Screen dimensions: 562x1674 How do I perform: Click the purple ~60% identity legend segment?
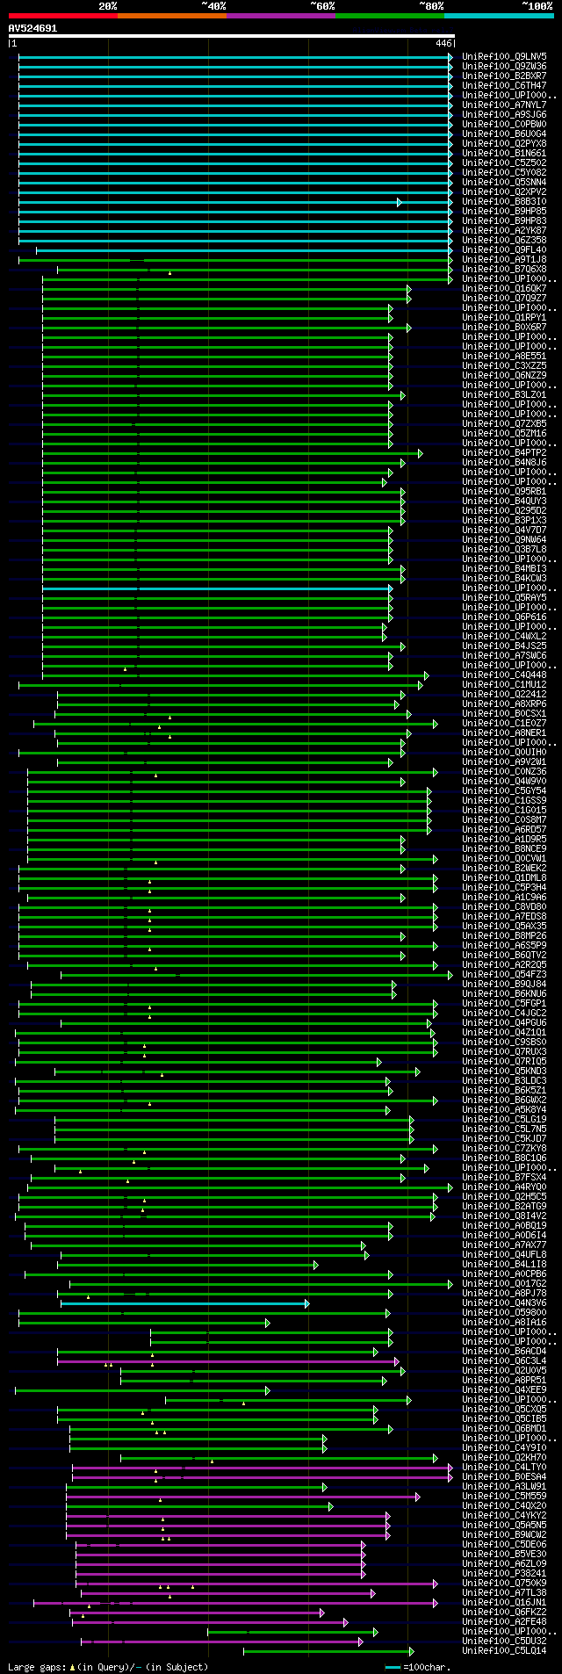coord(280,15)
